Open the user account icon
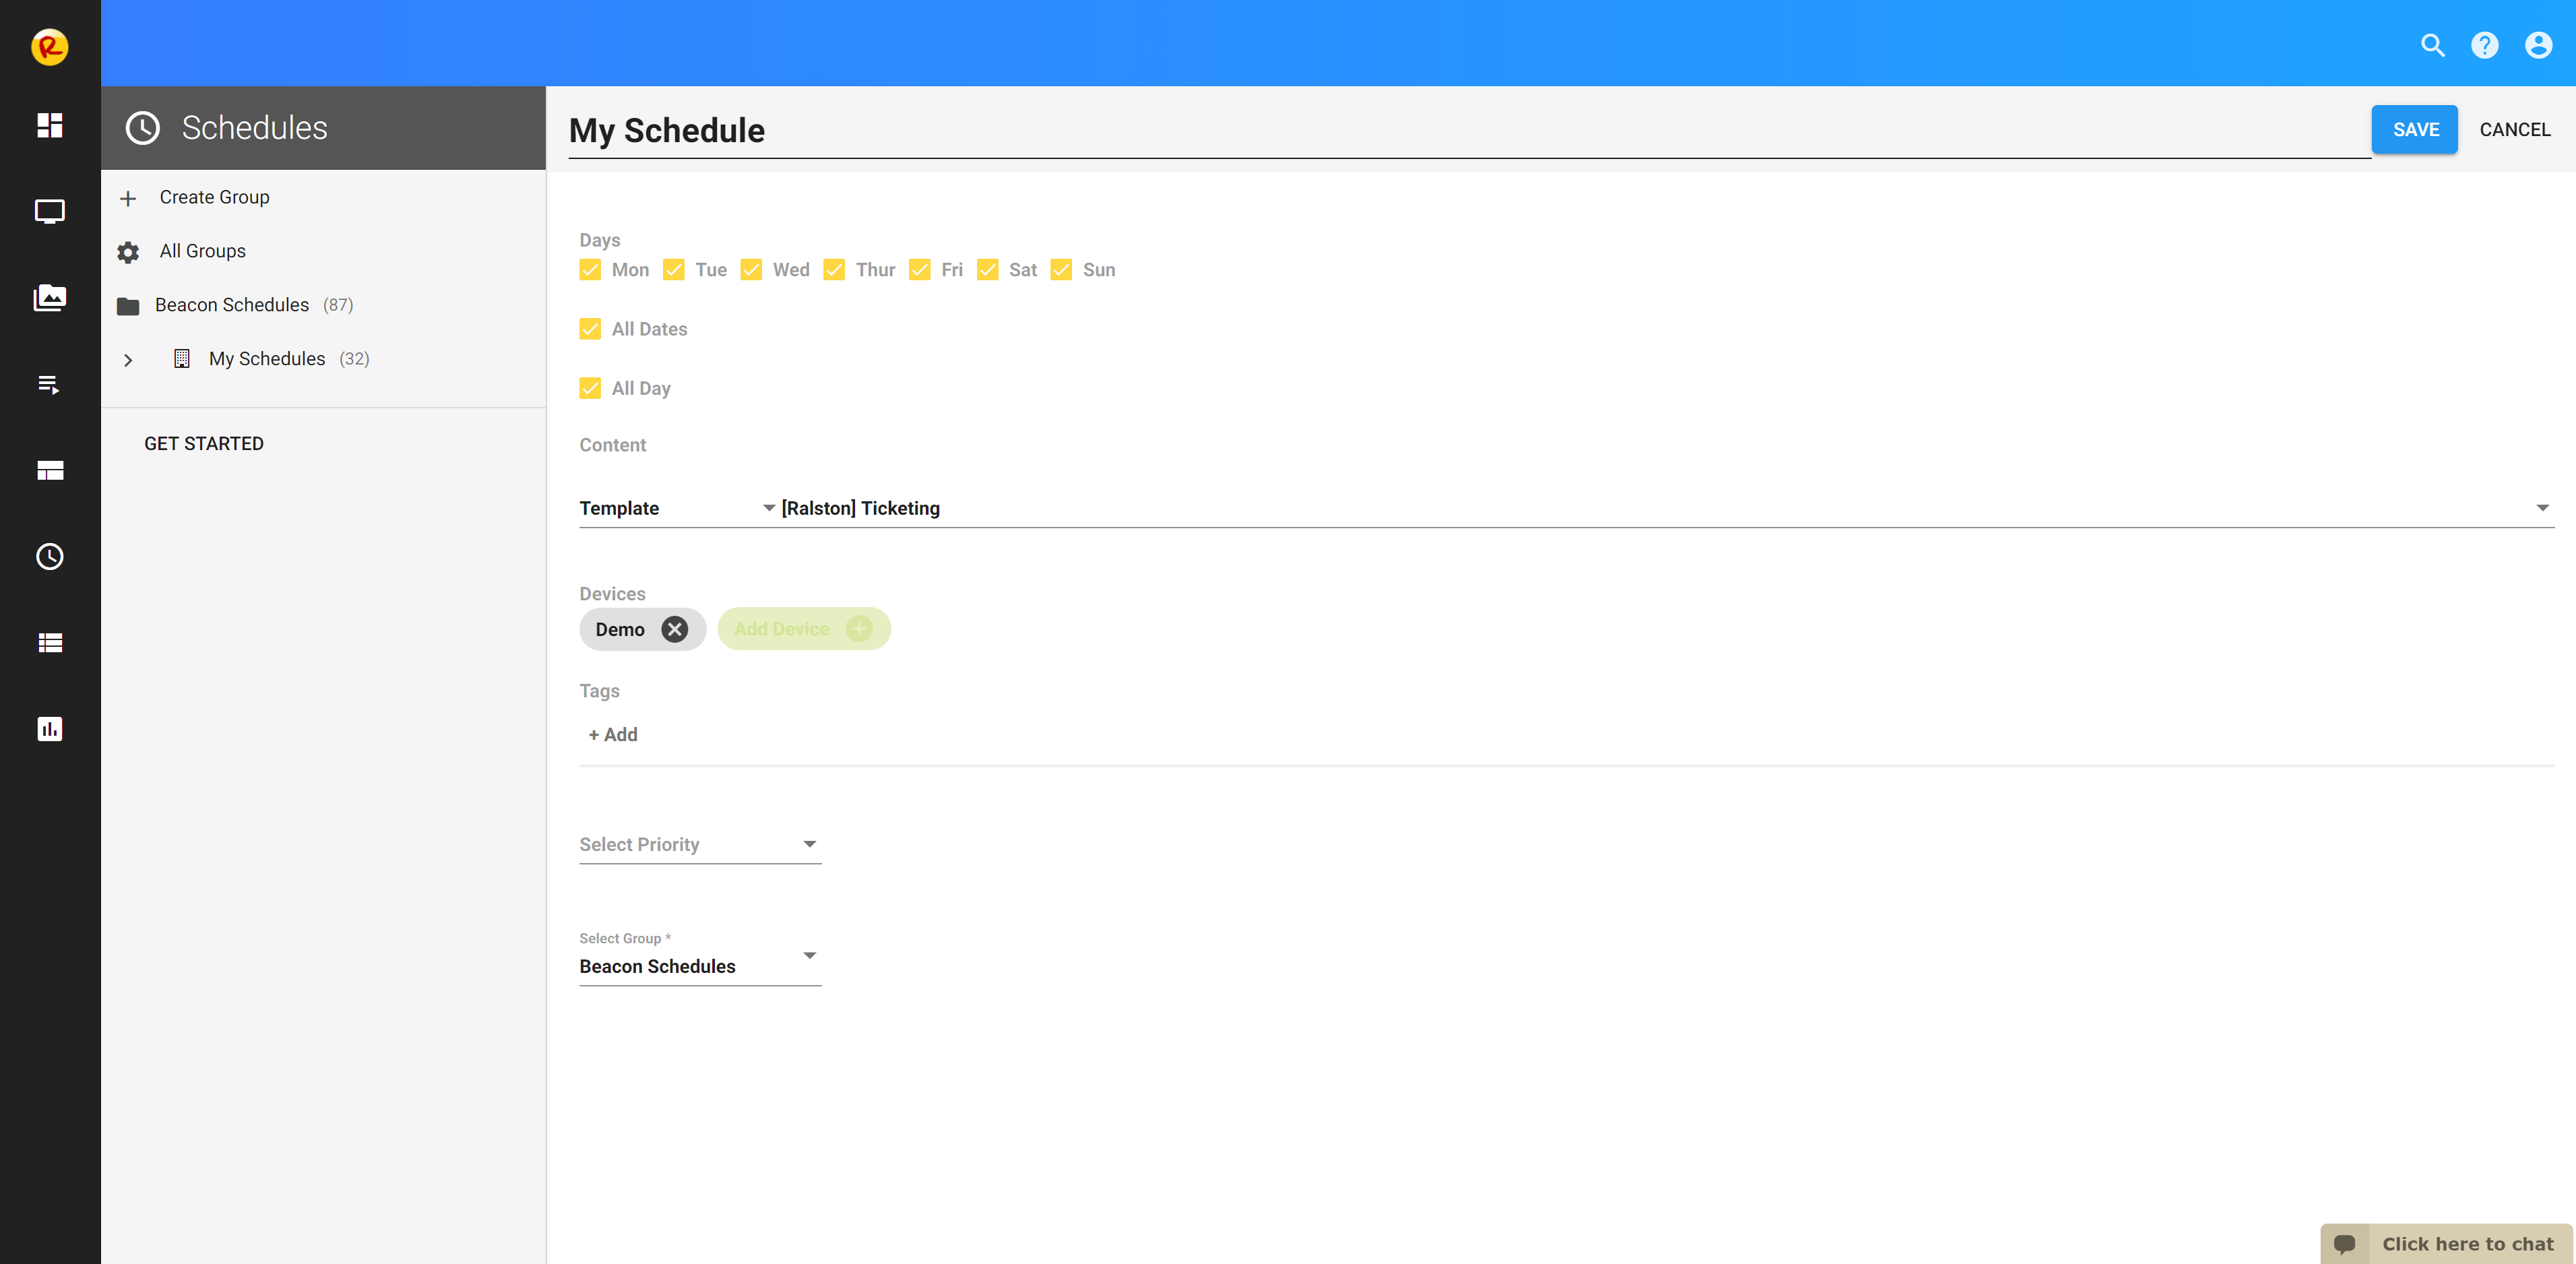Viewport: 2576px width, 1264px height. [x=2538, y=45]
